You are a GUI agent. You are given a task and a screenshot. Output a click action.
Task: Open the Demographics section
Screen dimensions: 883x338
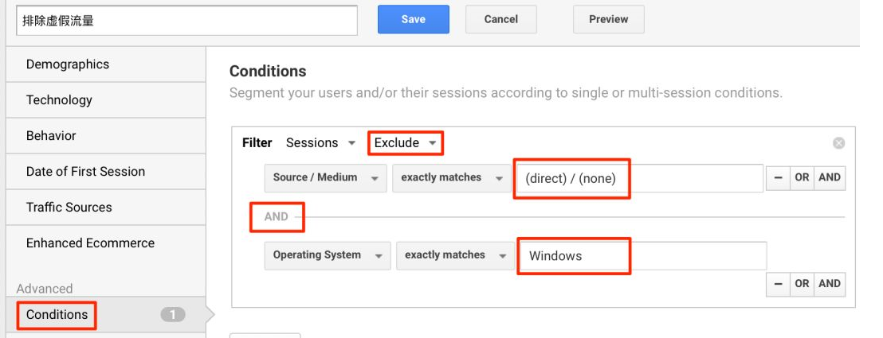68,64
